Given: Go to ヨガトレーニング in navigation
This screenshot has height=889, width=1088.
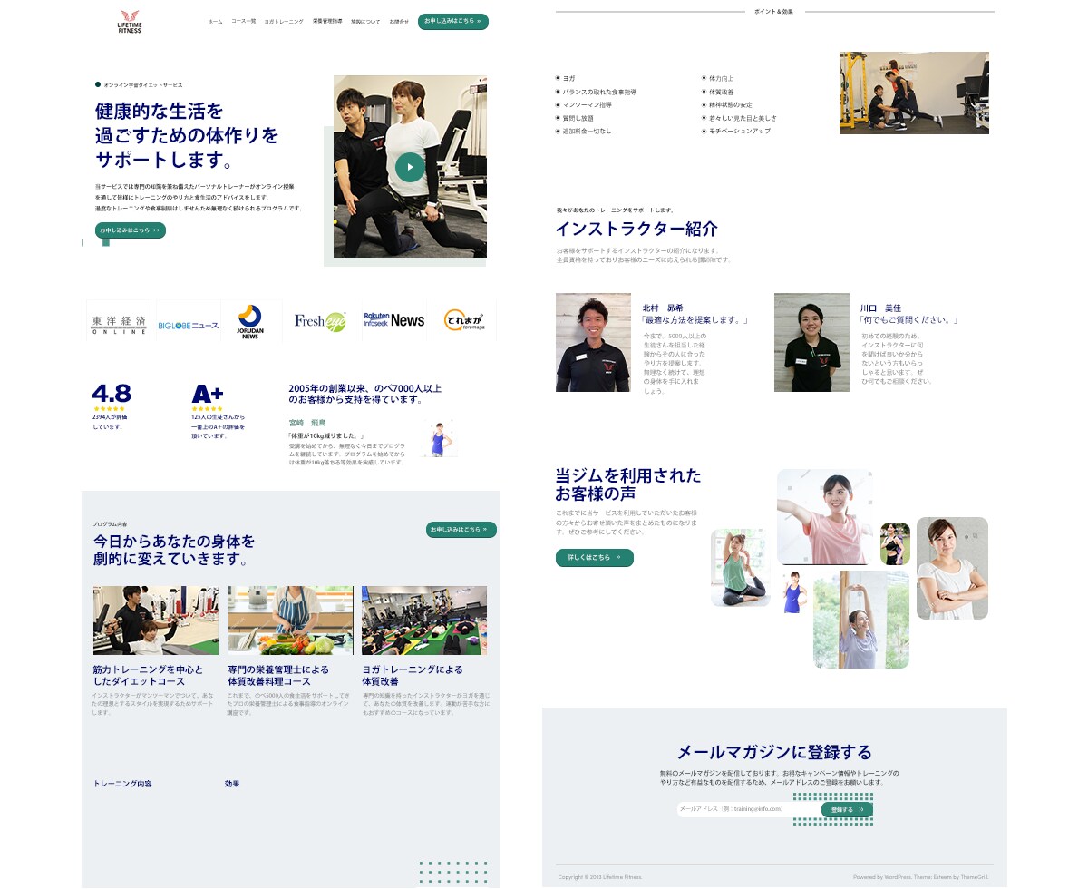Looking at the screenshot, I should pyautogui.click(x=284, y=21).
